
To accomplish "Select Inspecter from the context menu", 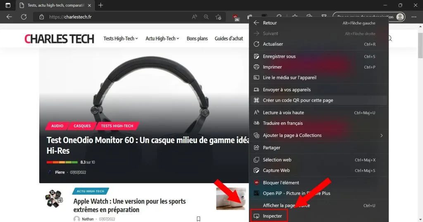I will 318,216.
